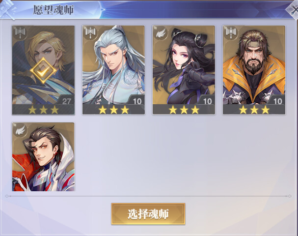
Task: Click the 选择魂师 confirm button
Action: (148, 214)
